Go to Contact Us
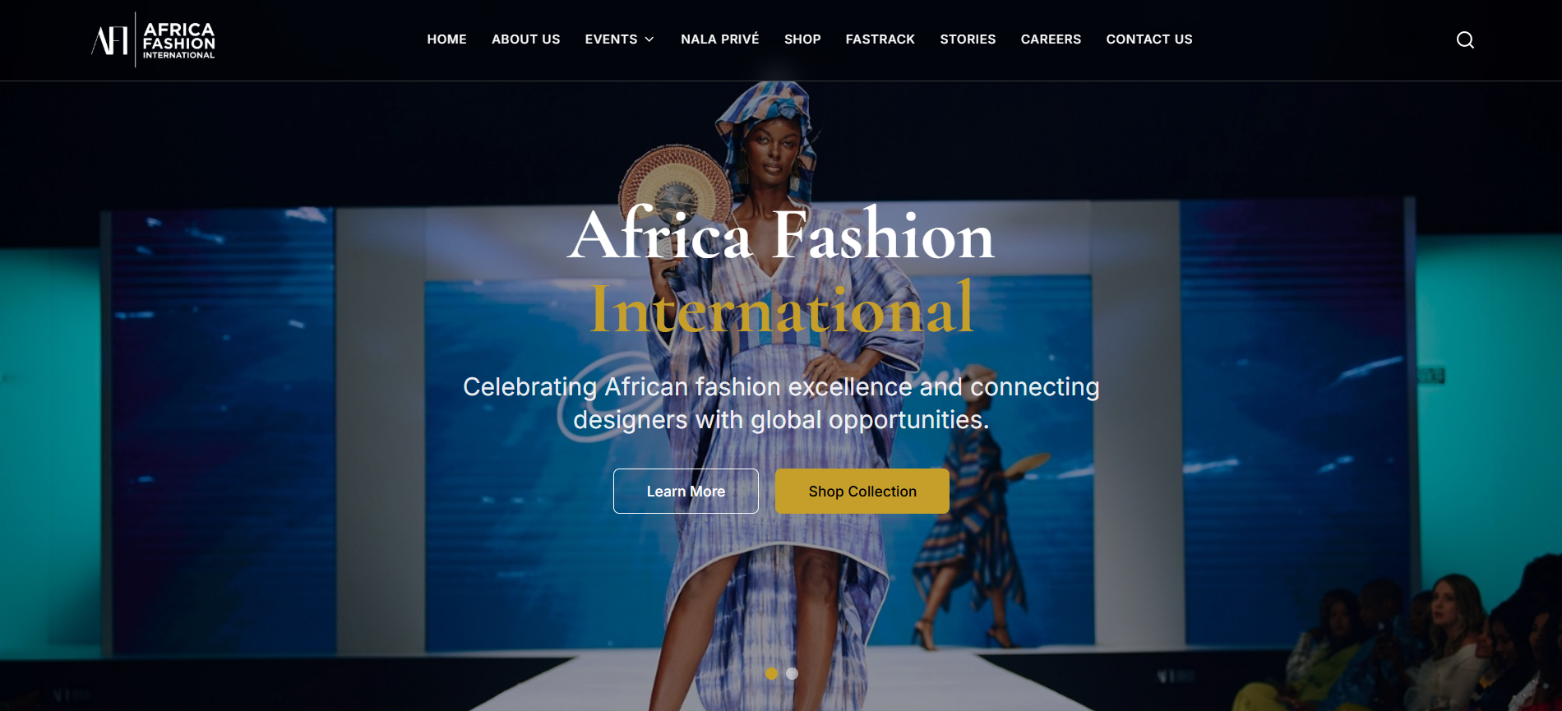 pos(1149,39)
